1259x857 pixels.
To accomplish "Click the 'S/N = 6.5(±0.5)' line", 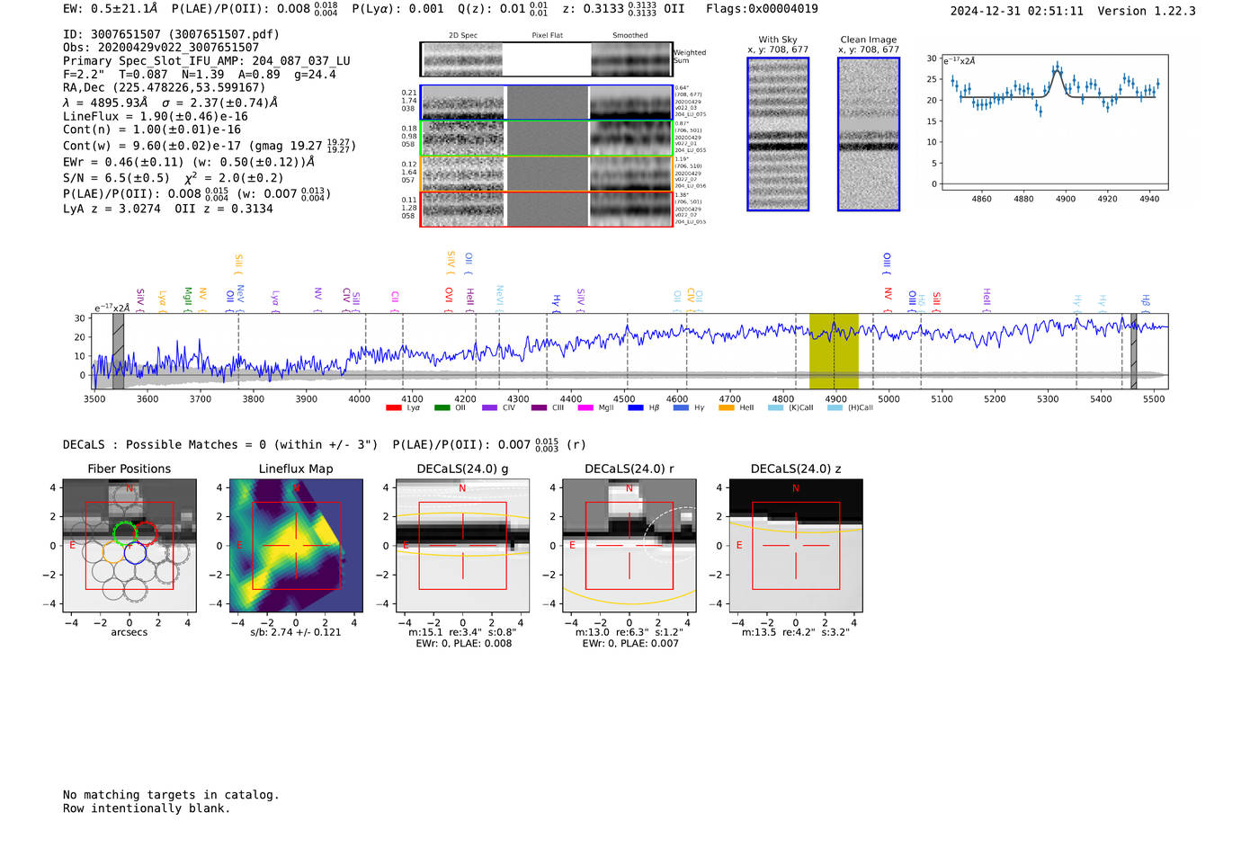I will coord(116,178).
